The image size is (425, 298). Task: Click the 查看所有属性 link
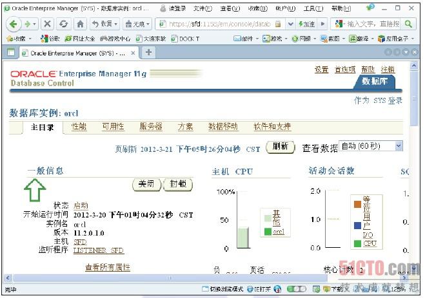coord(108,268)
